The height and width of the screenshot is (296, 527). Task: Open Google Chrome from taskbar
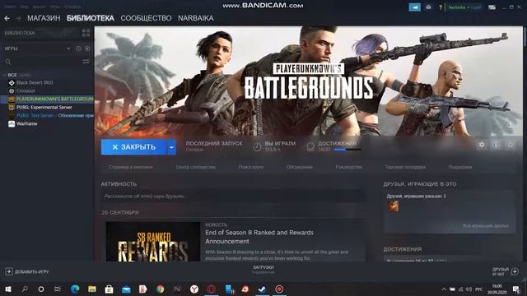pyautogui.click(x=160, y=289)
